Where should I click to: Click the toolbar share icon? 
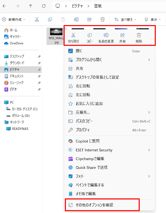click(x=89, y=19)
